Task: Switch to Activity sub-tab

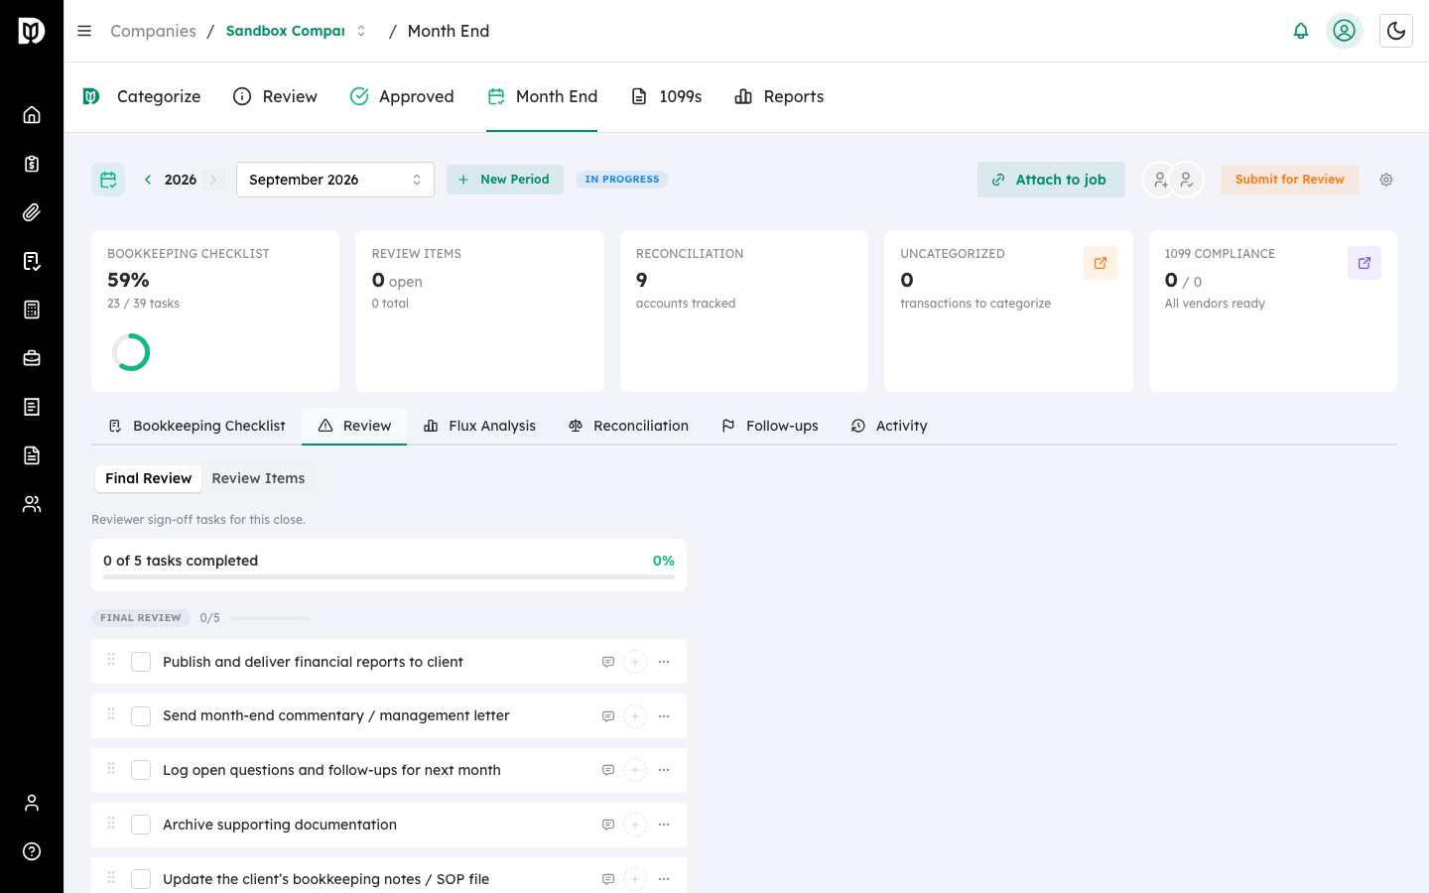Action: (889, 426)
